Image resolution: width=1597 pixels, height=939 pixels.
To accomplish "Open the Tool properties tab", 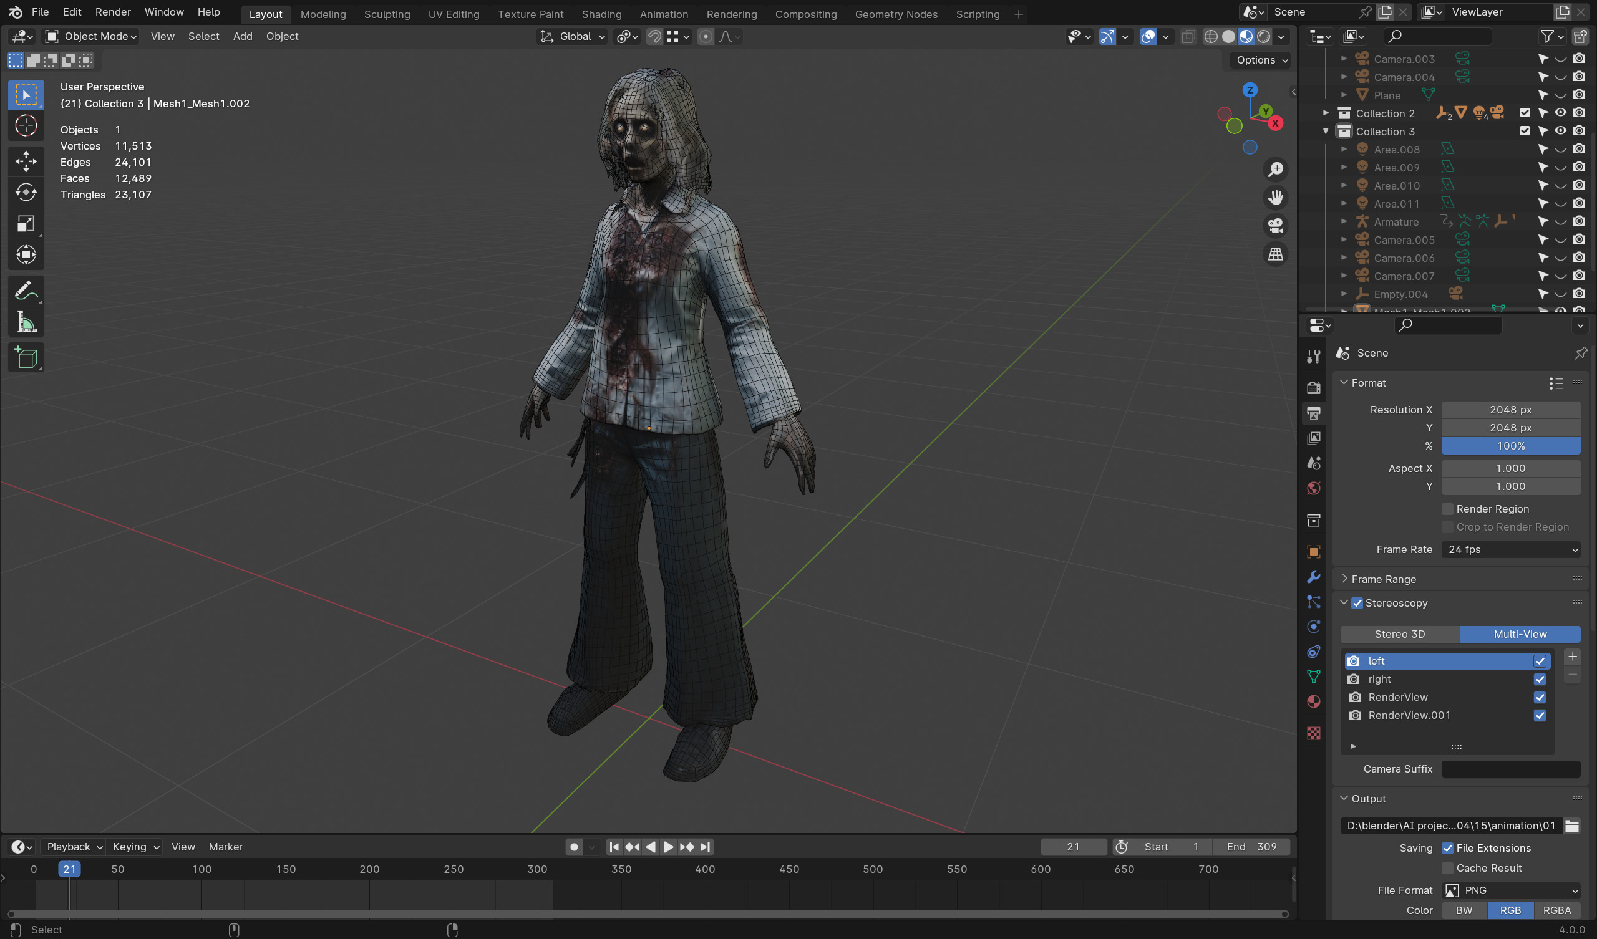I will coord(1313,357).
